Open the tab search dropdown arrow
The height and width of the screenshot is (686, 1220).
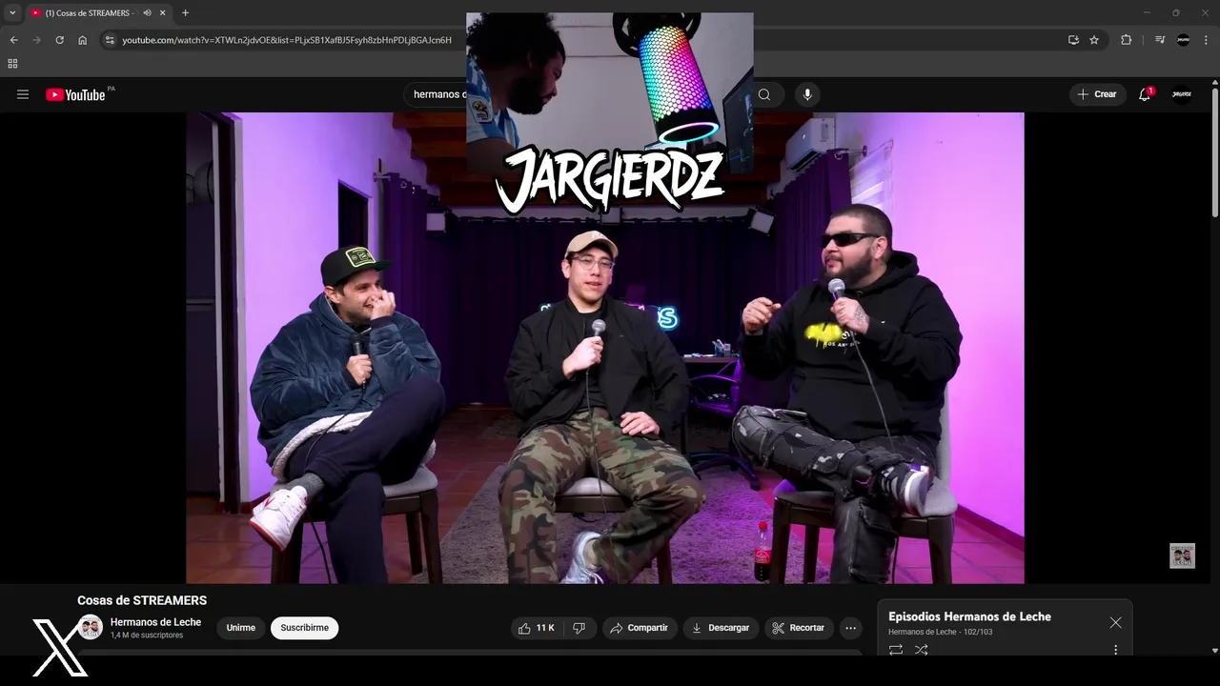click(x=12, y=12)
